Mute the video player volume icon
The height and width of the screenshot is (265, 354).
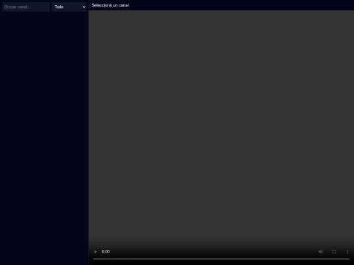pos(321,252)
